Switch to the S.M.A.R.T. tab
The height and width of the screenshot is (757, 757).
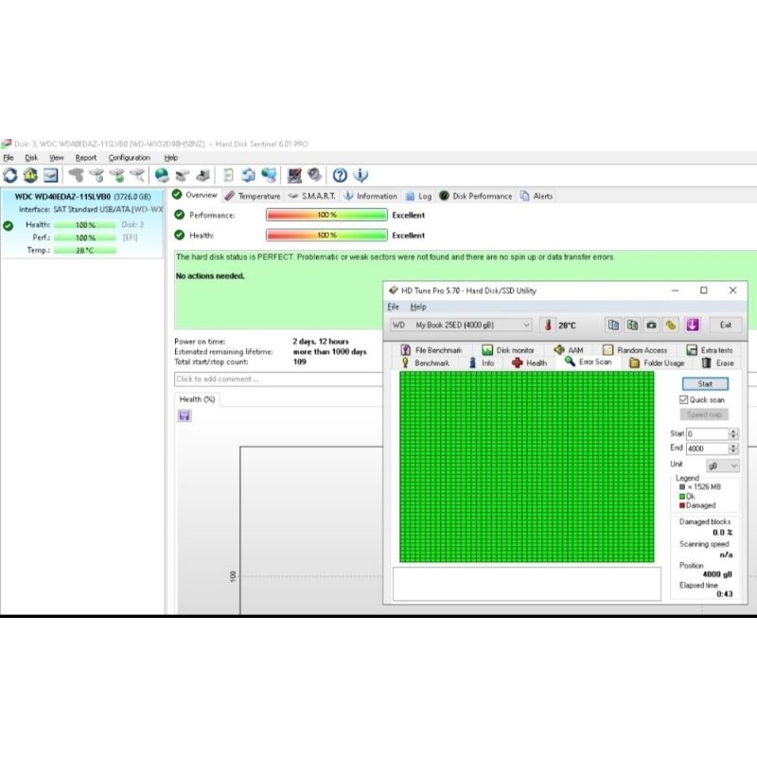(x=312, y=196)
